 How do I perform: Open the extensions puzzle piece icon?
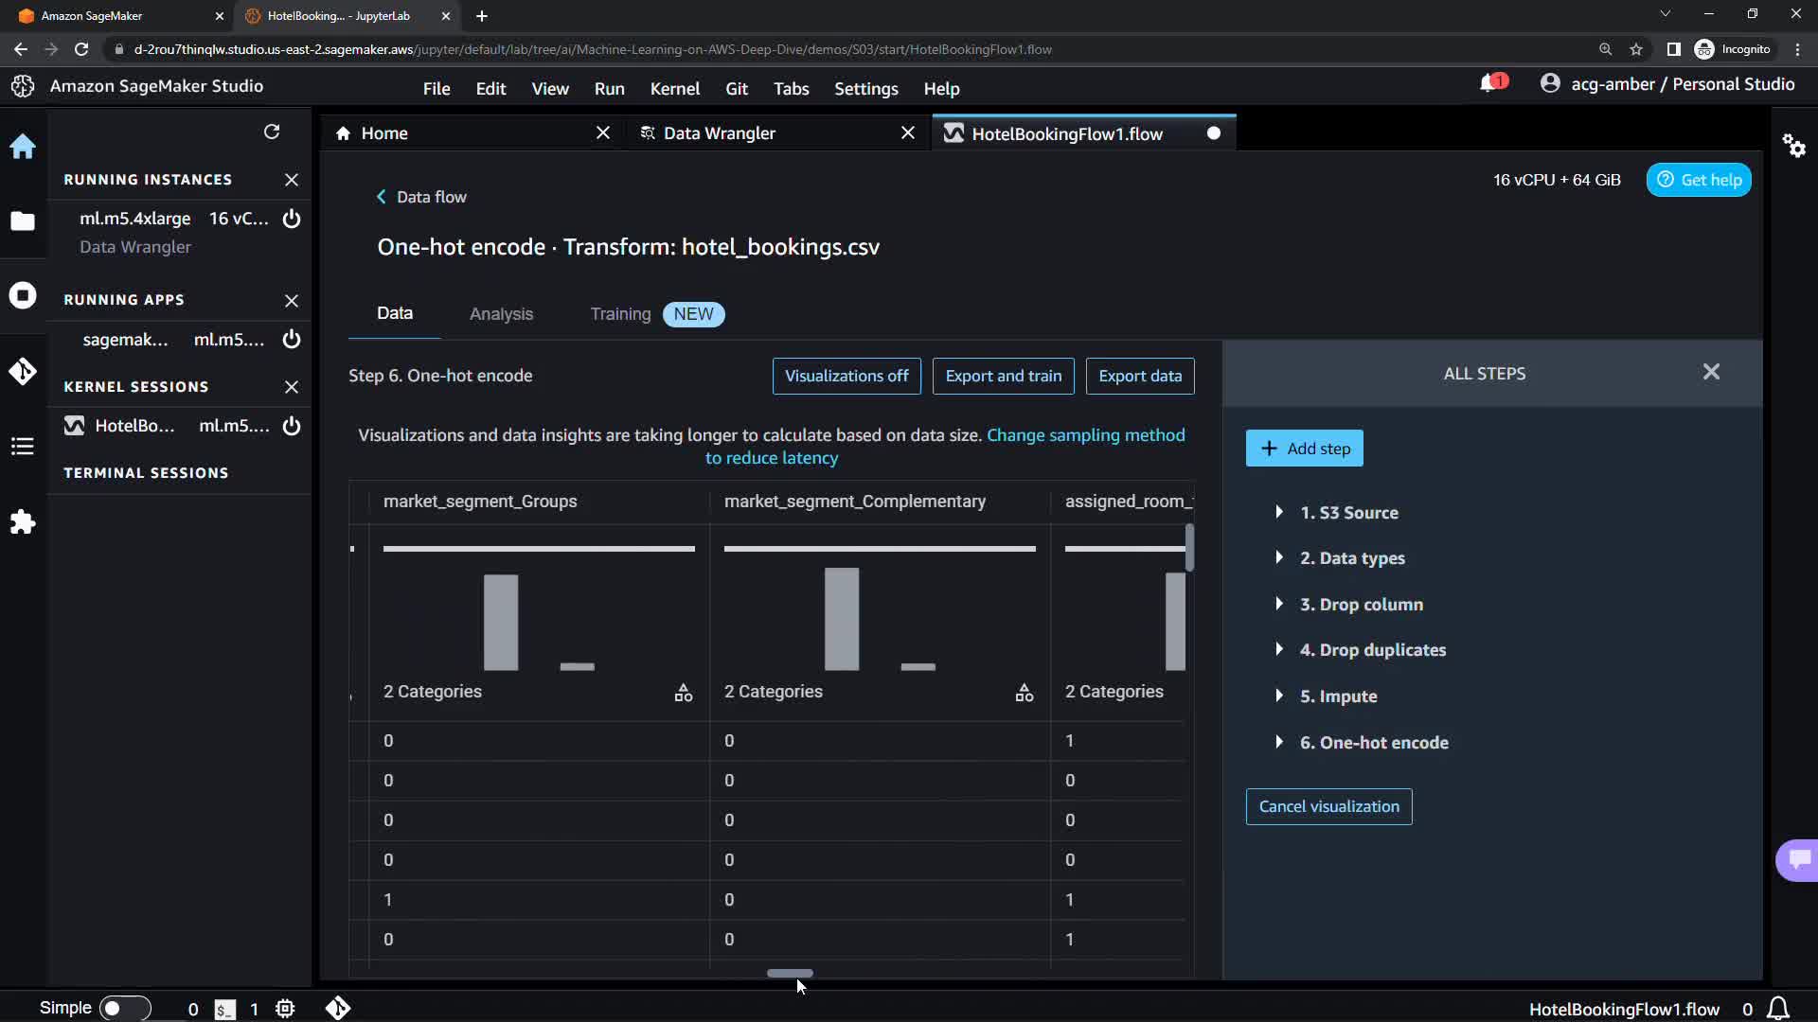click(x=23, y=521)
